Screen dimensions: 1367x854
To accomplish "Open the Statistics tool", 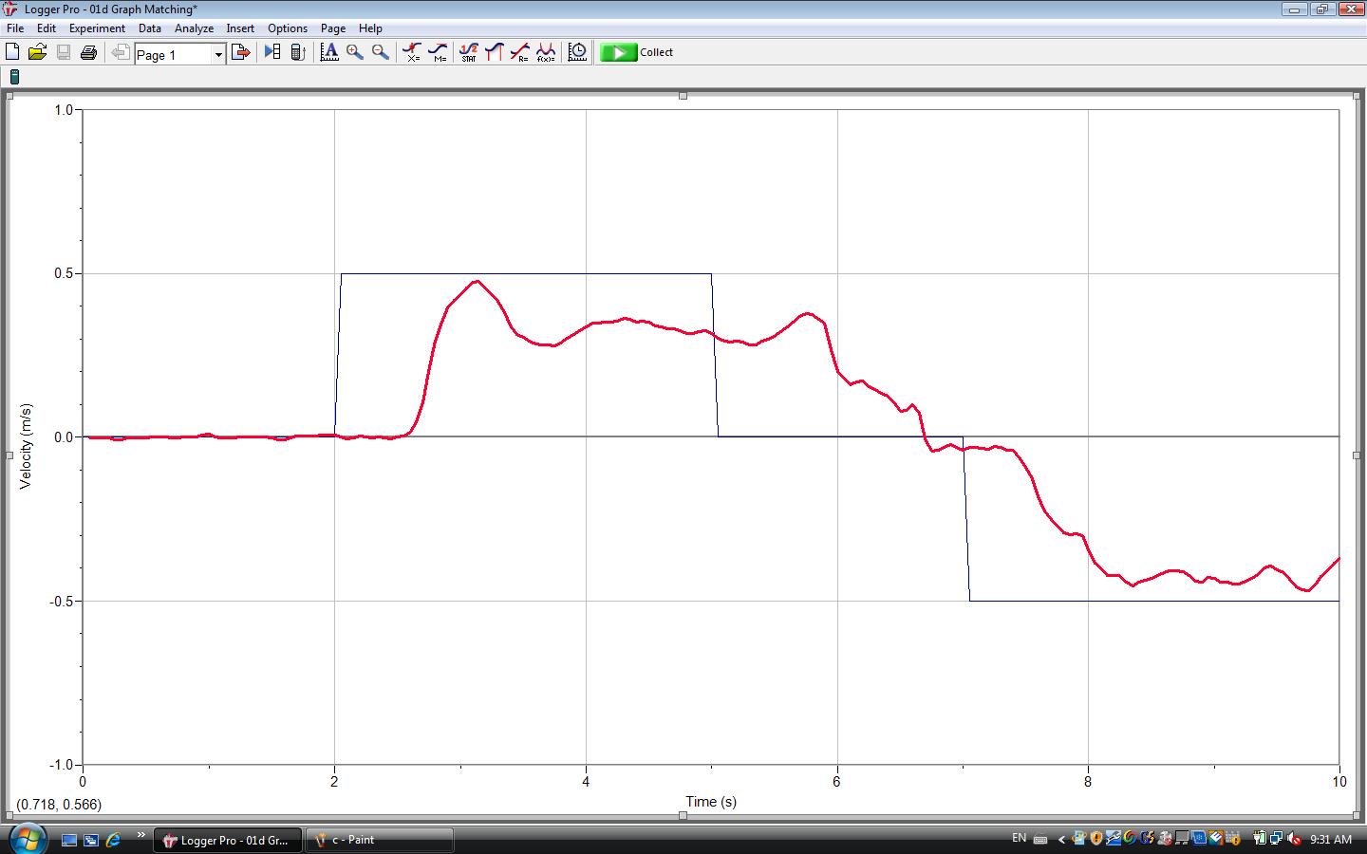I will tap(468, 51).
